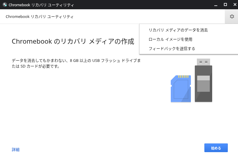
Task: Close the Chromebook recovery utility window
Action: 234,5
